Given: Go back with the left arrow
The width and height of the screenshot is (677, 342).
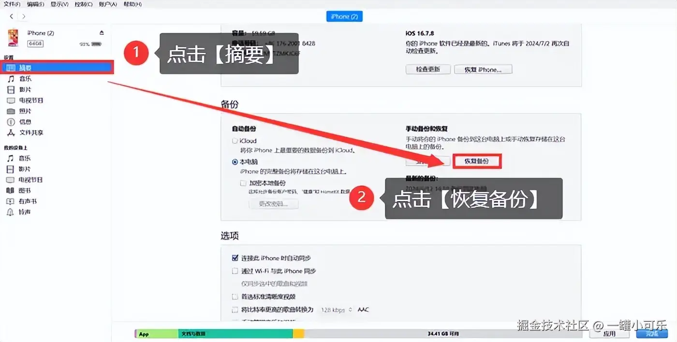Looking at the screenshot, I should coord(12,16).
